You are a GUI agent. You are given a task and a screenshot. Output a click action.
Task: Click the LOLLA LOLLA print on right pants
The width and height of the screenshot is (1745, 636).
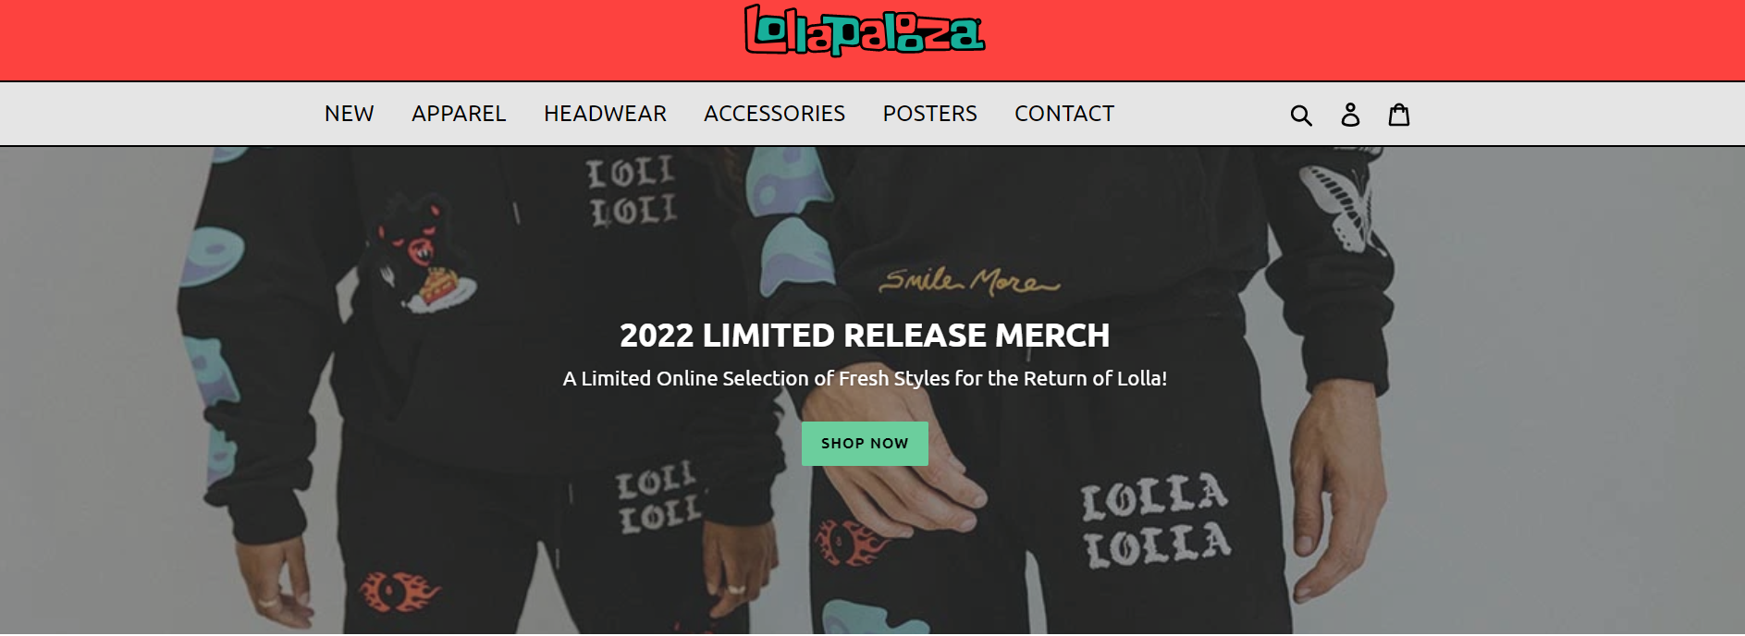[1156, 520]
